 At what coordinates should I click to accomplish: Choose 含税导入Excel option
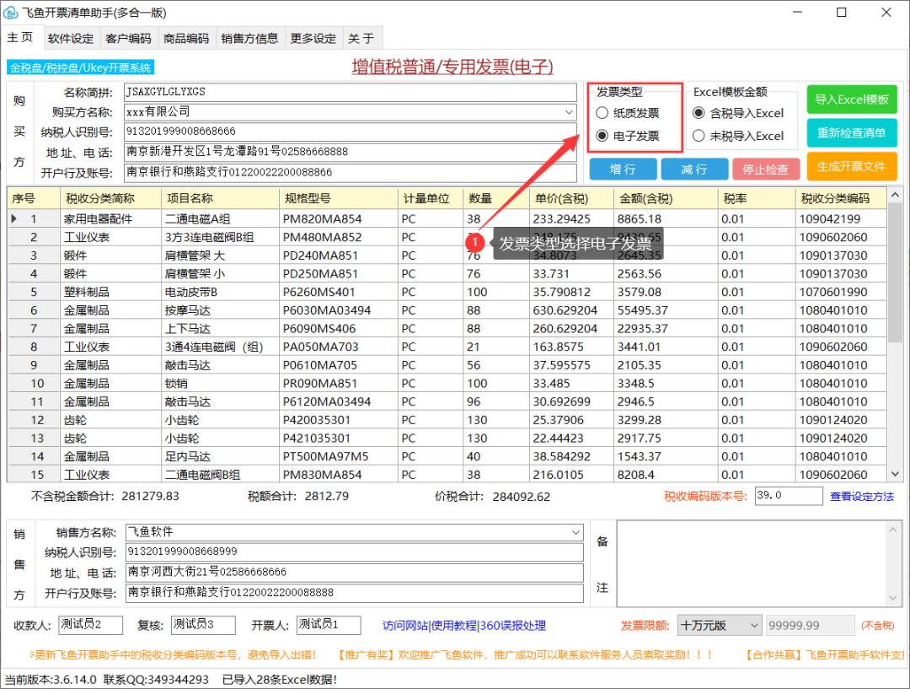(699, 113)
